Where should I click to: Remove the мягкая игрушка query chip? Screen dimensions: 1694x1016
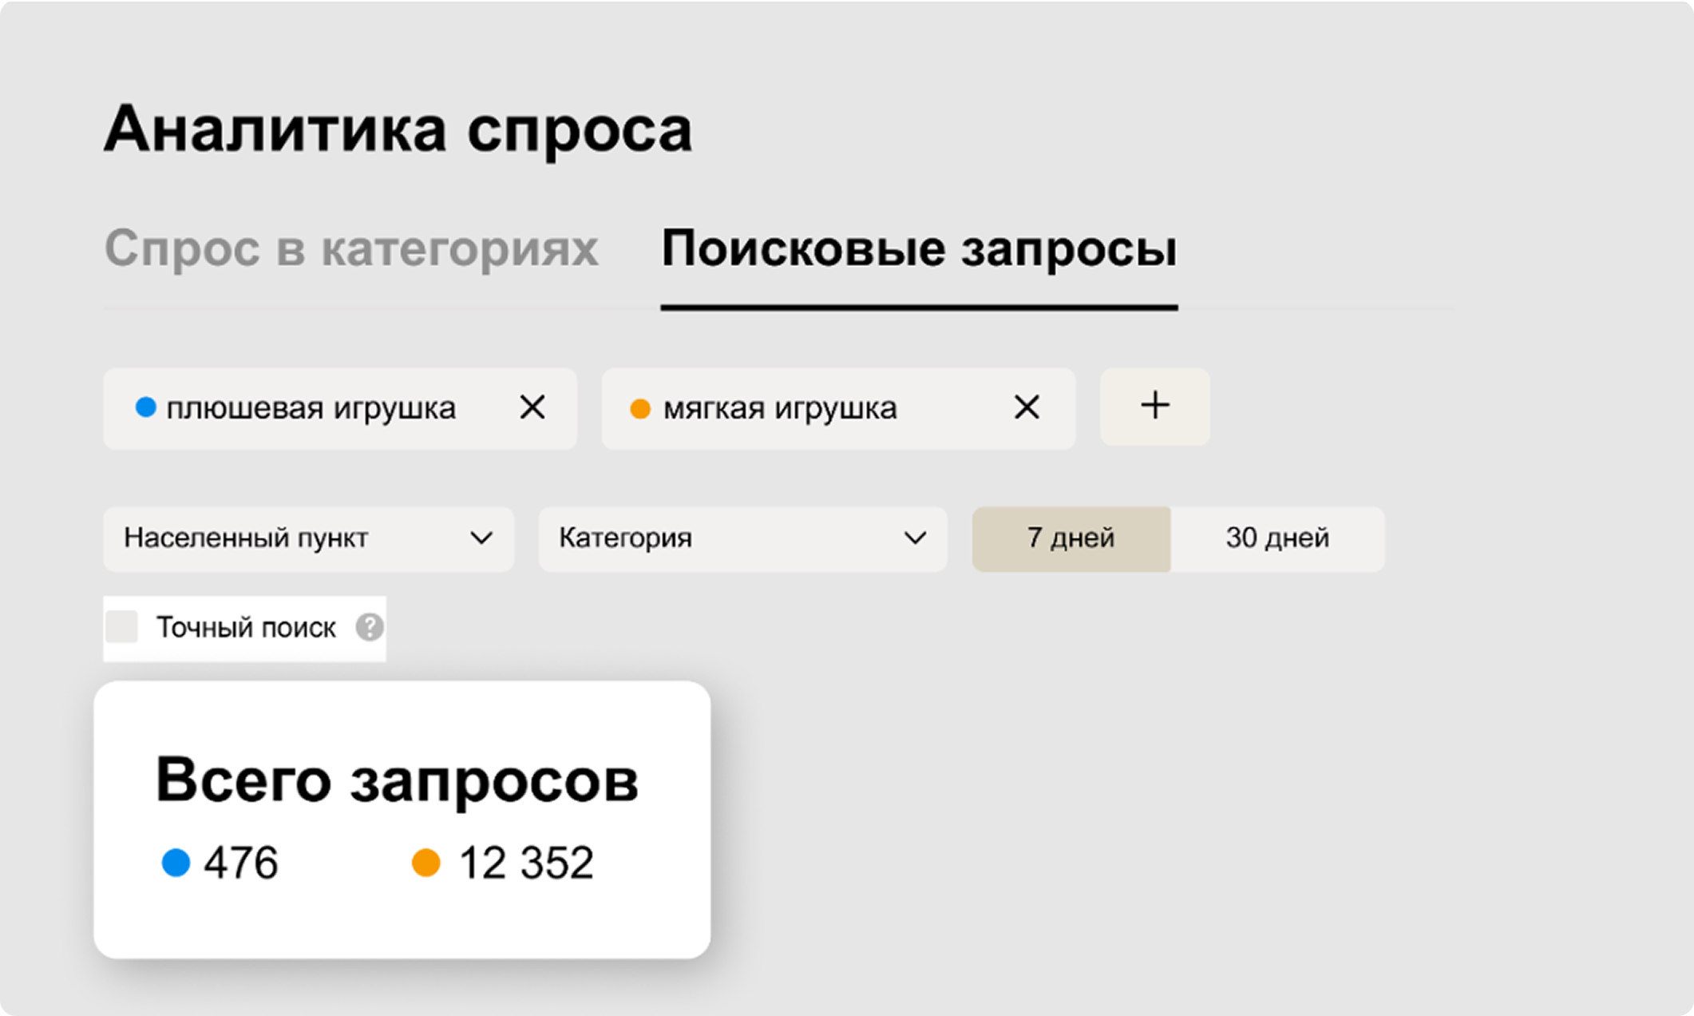[1027, 407]
